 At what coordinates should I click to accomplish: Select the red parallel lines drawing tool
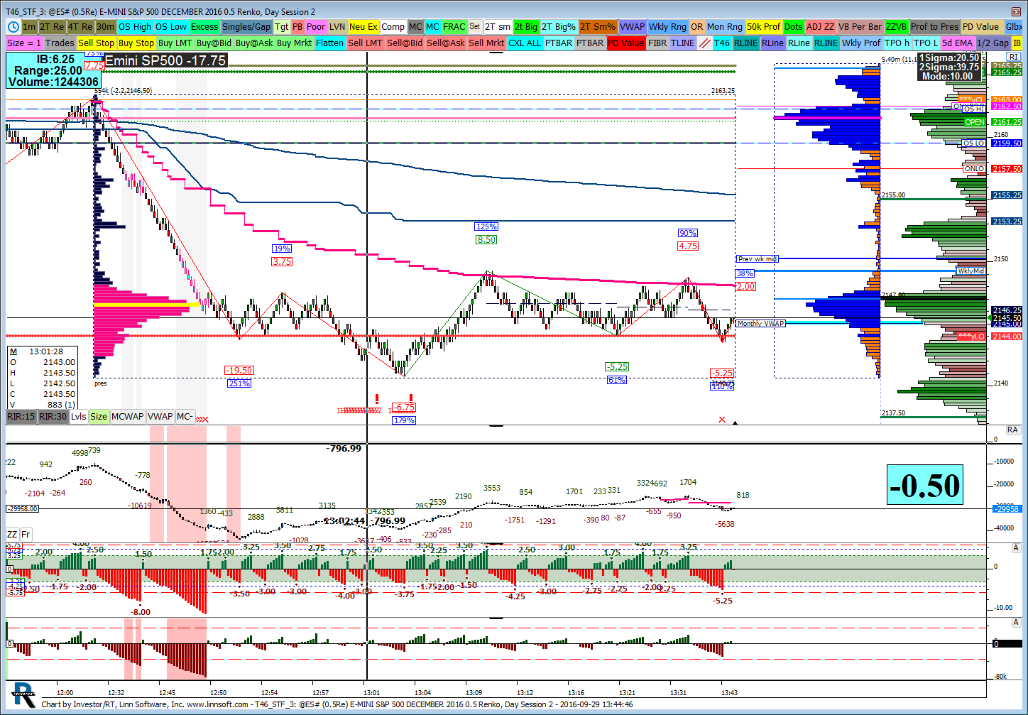pos(704,43)
